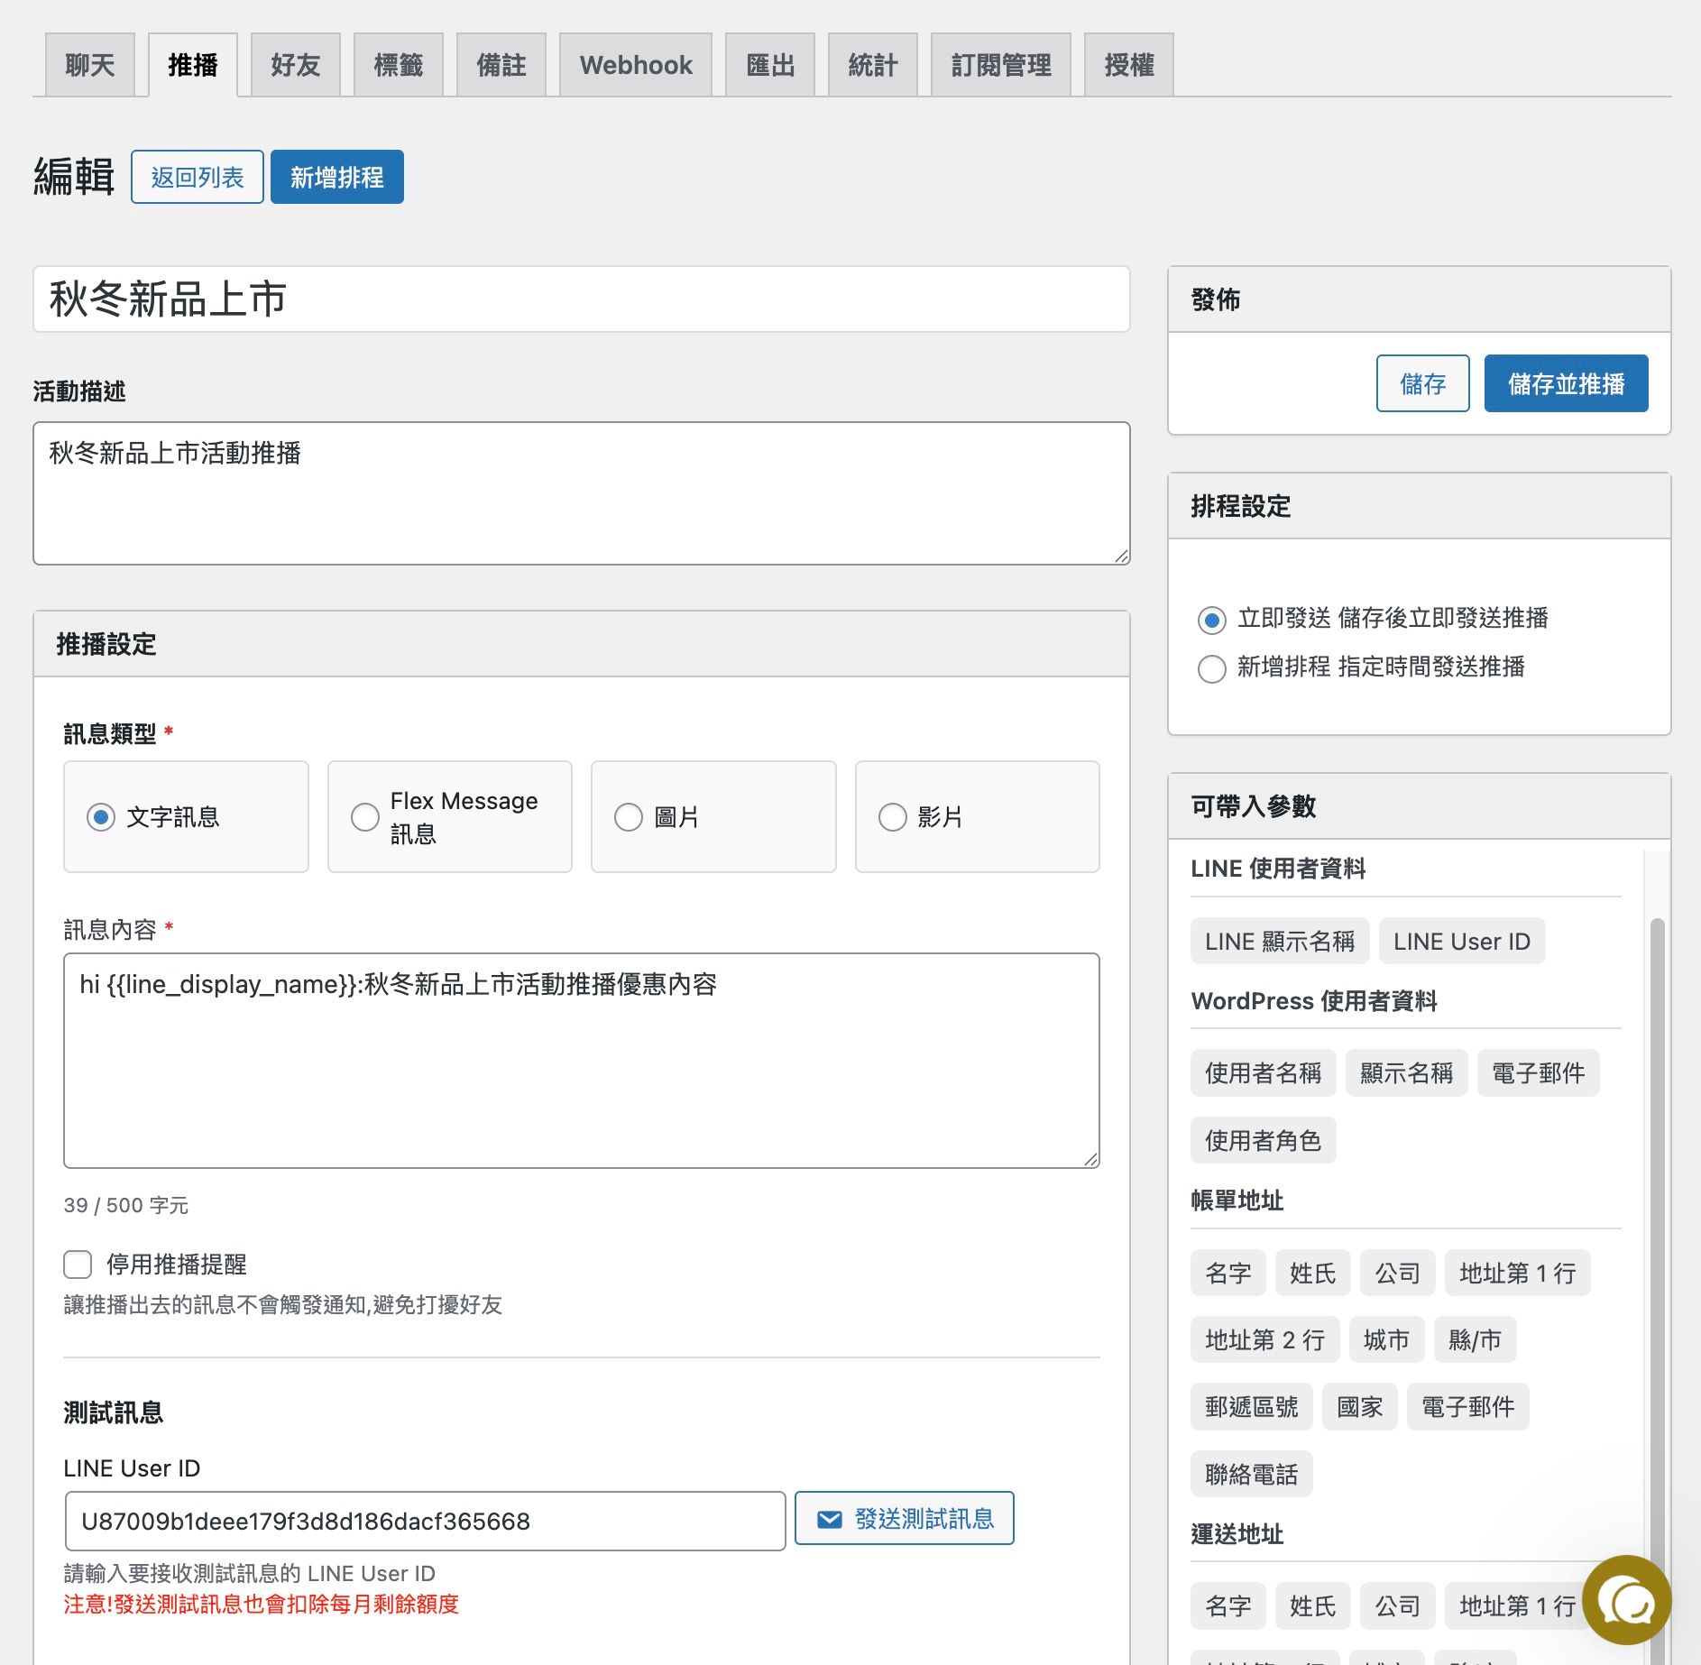The width and height of the screenshot is (1701, 1665).
Task: Insert the LINE 顯示名稱 parameter tag
Action: click(x=1279, y=942)
